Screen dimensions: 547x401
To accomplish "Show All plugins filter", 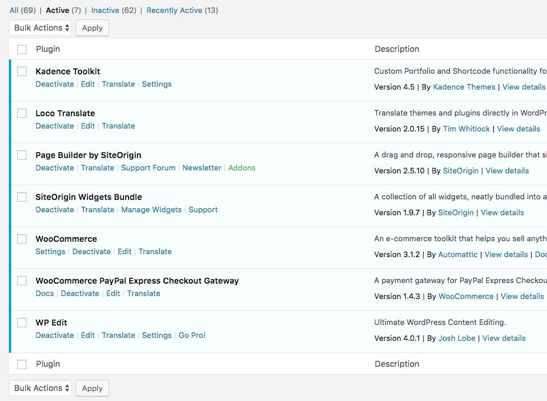I will pyautogui.click(x=14, y=11).
